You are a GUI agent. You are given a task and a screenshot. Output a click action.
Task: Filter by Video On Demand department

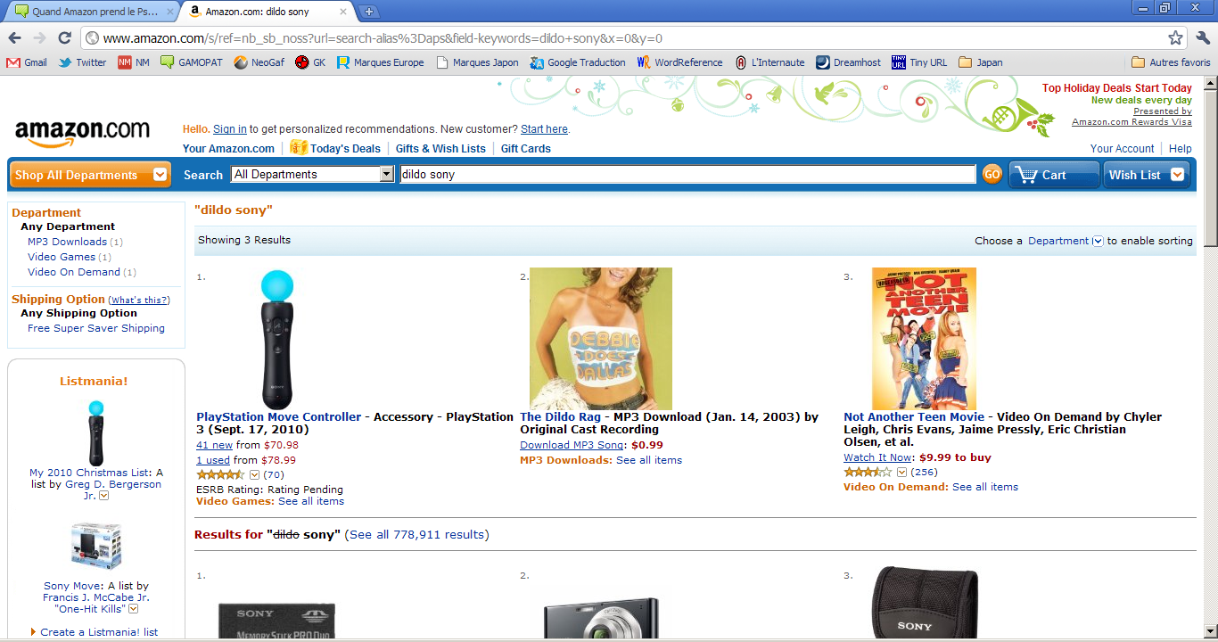(74, 272)
